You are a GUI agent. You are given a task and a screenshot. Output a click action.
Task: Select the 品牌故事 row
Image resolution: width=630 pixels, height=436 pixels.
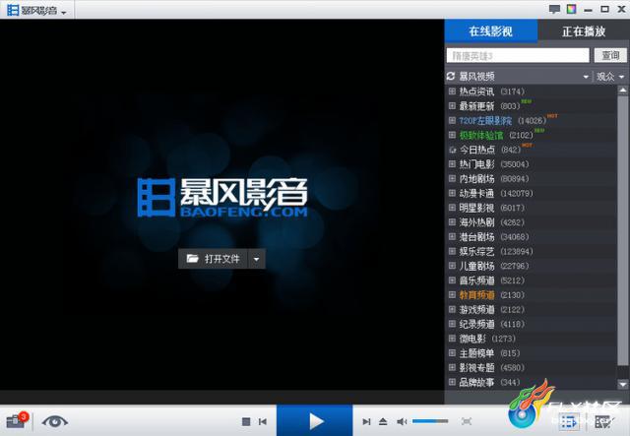point(532,382)
